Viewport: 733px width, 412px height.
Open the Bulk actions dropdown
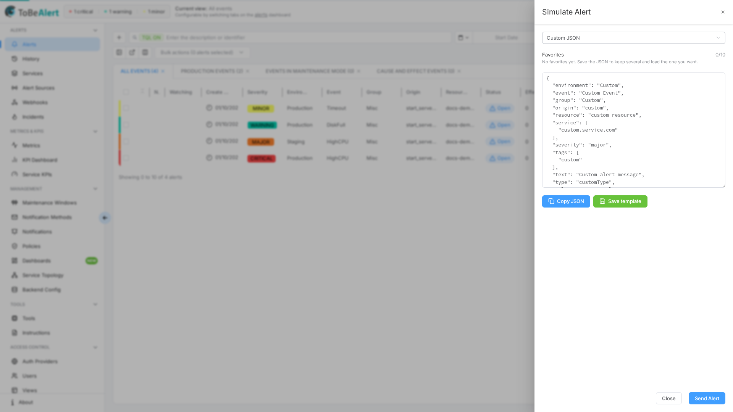(202, 52)
